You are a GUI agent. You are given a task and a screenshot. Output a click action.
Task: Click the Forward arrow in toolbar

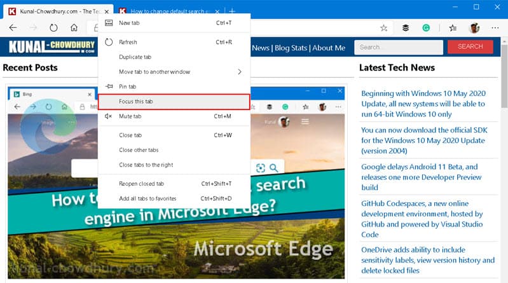tap(33, 28)
